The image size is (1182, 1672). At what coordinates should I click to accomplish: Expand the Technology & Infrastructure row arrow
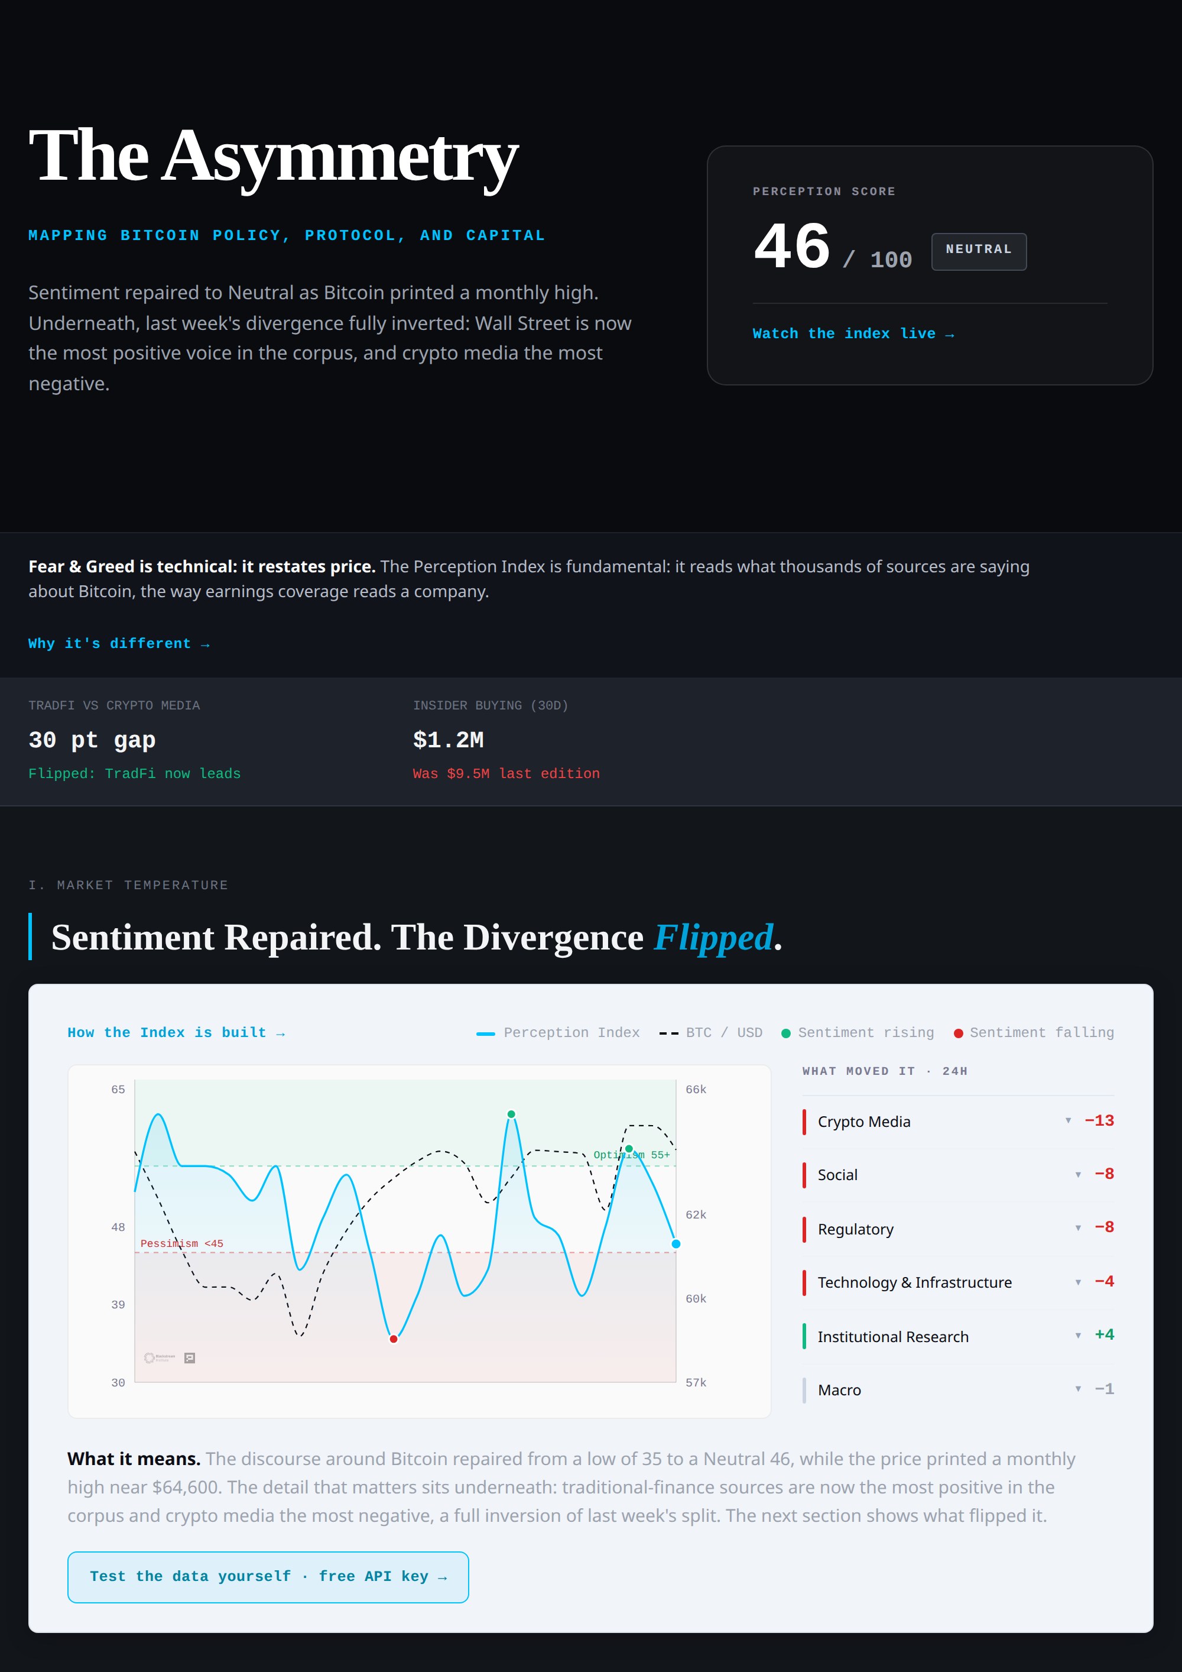[x=1078, y=1282]
